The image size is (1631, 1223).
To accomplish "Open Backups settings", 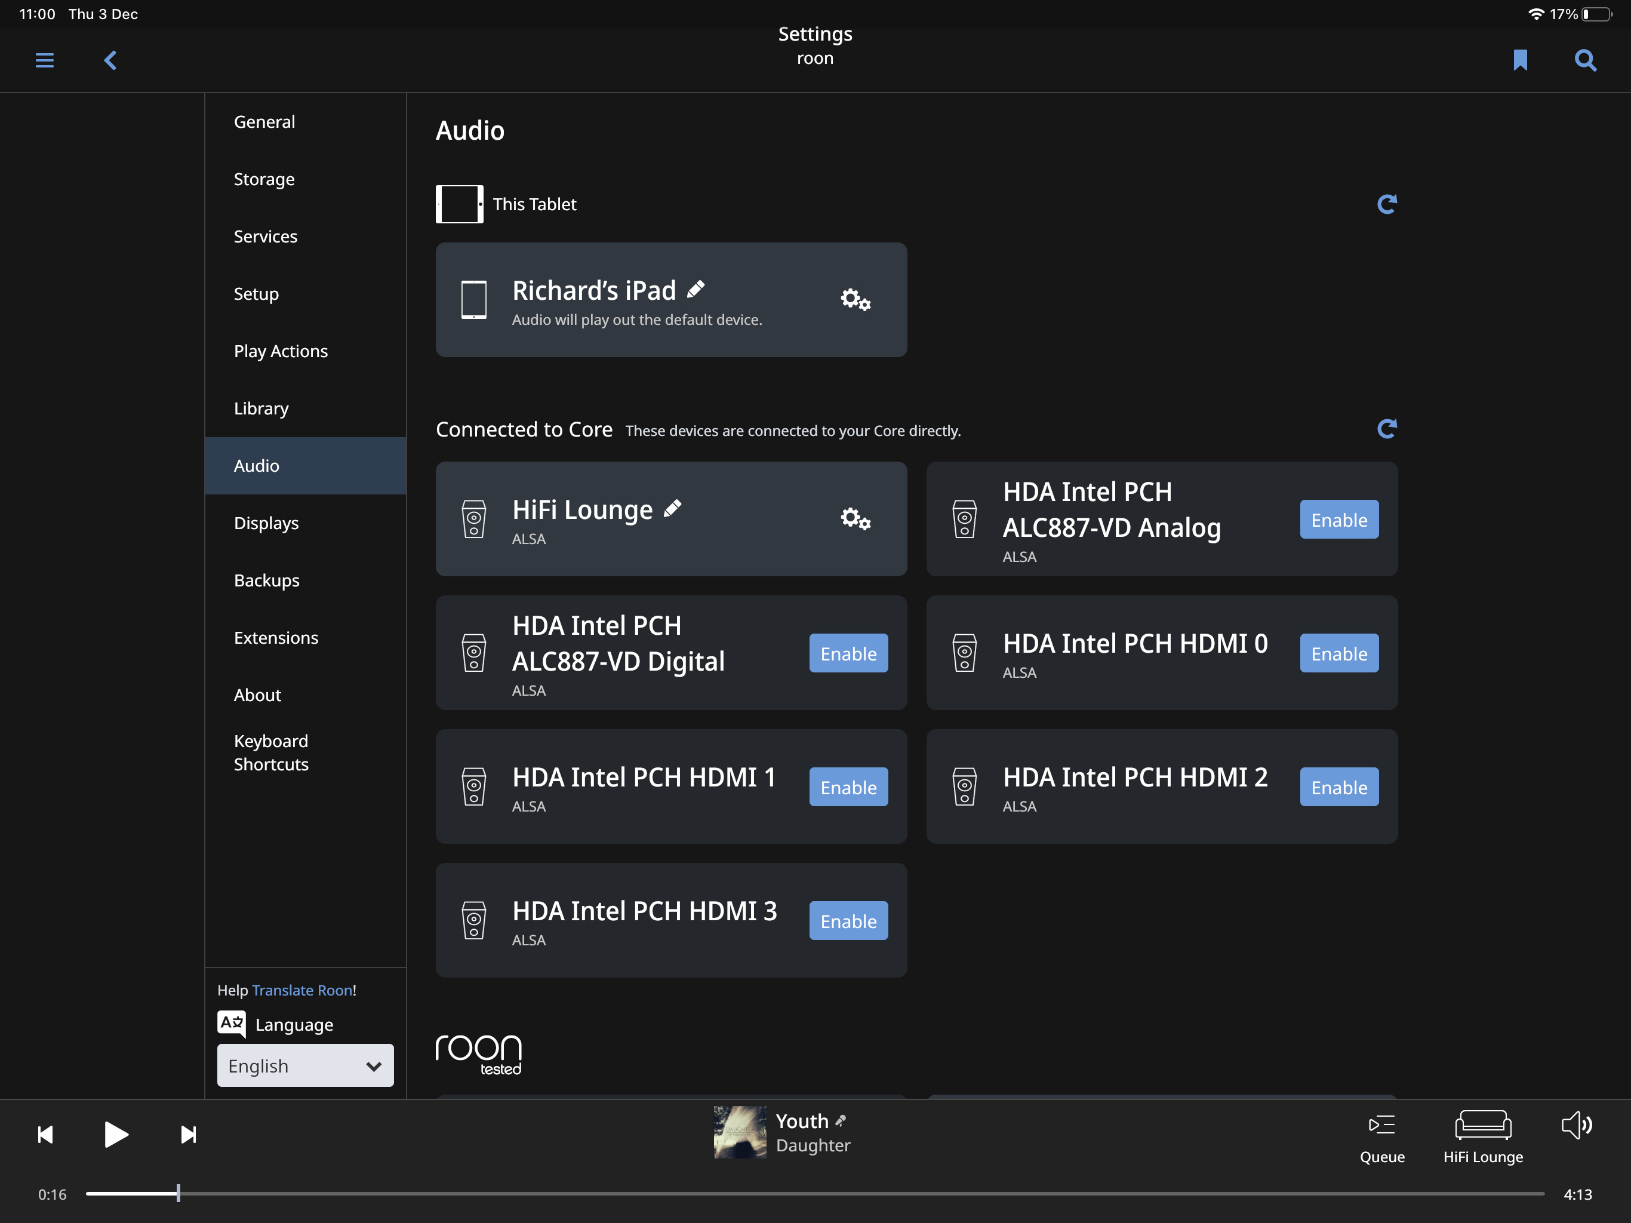I will click(x=305, y=580).
